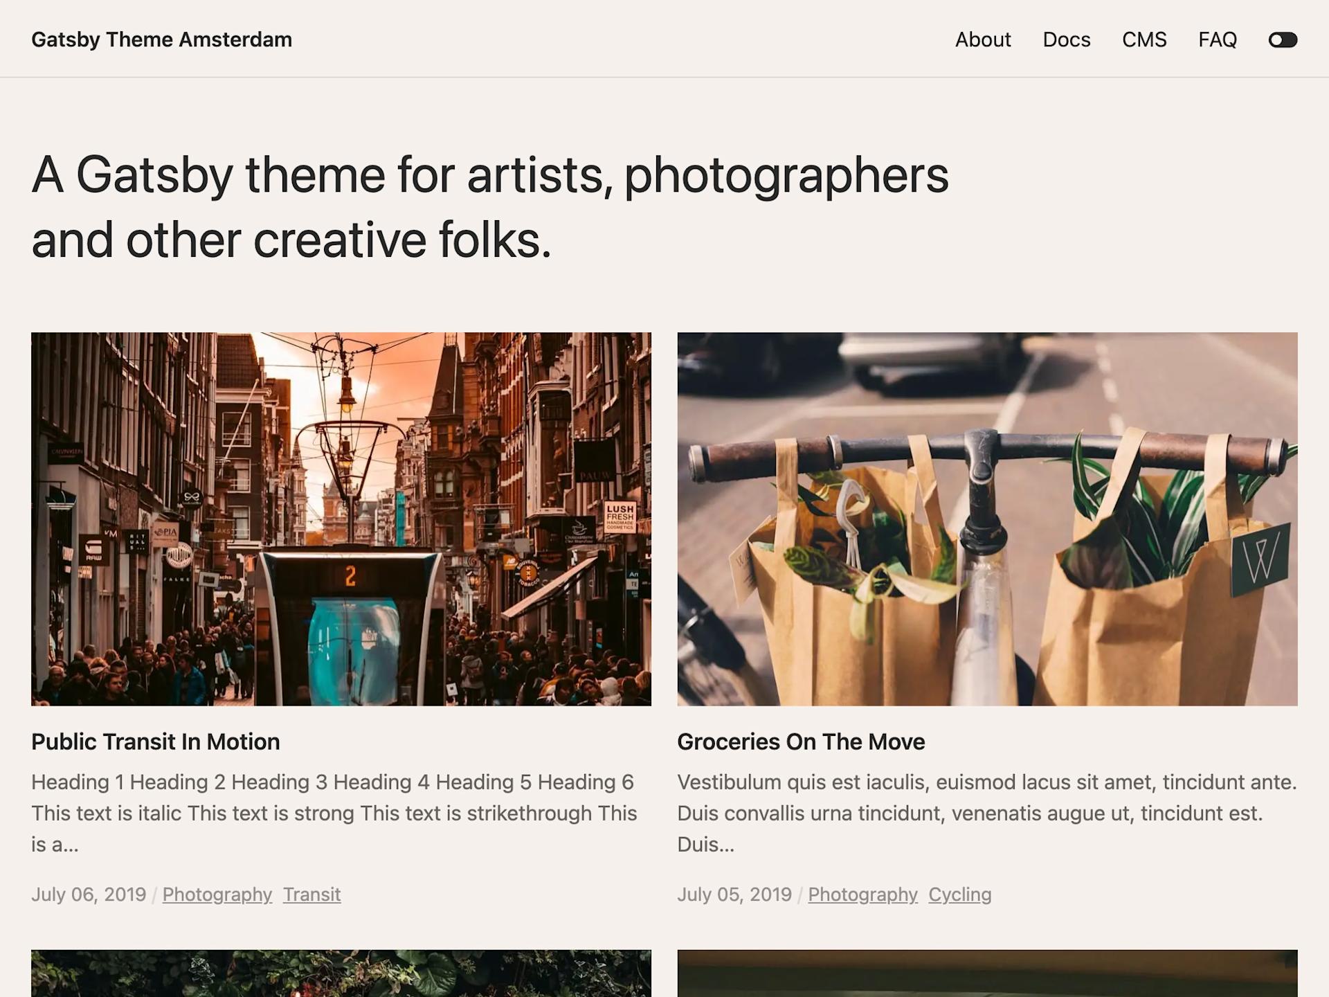Image resolution: width=1329 pixels, height=997 pixels.
Task: Click the Transit tag link
Action: tap(311, 895)
